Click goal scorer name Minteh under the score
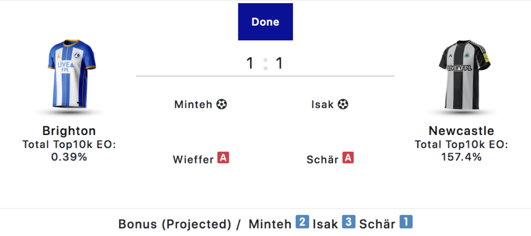Image resolution: width=531 pixels, height=236 pixels. [193, 105]
